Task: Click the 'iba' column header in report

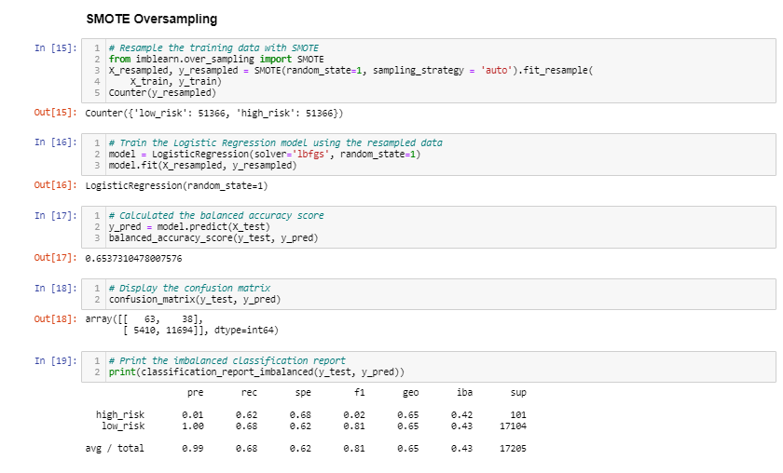Action: click(x=464, y=393)
